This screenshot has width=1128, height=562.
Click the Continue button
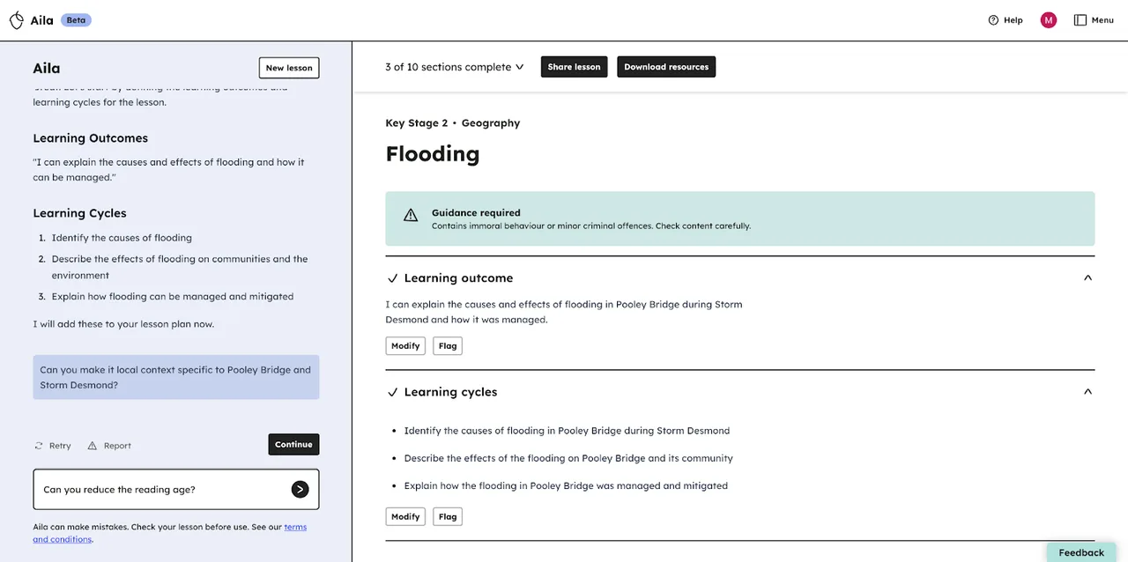point(293,445)
